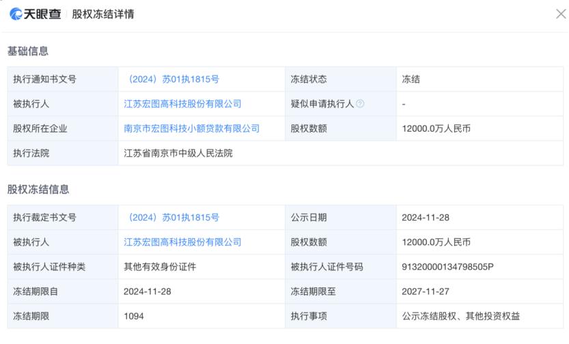Close the 股权冻结详情 dialog
This screenshot has width=569, height=344.
pyautogui.click(x=561, y=14)
